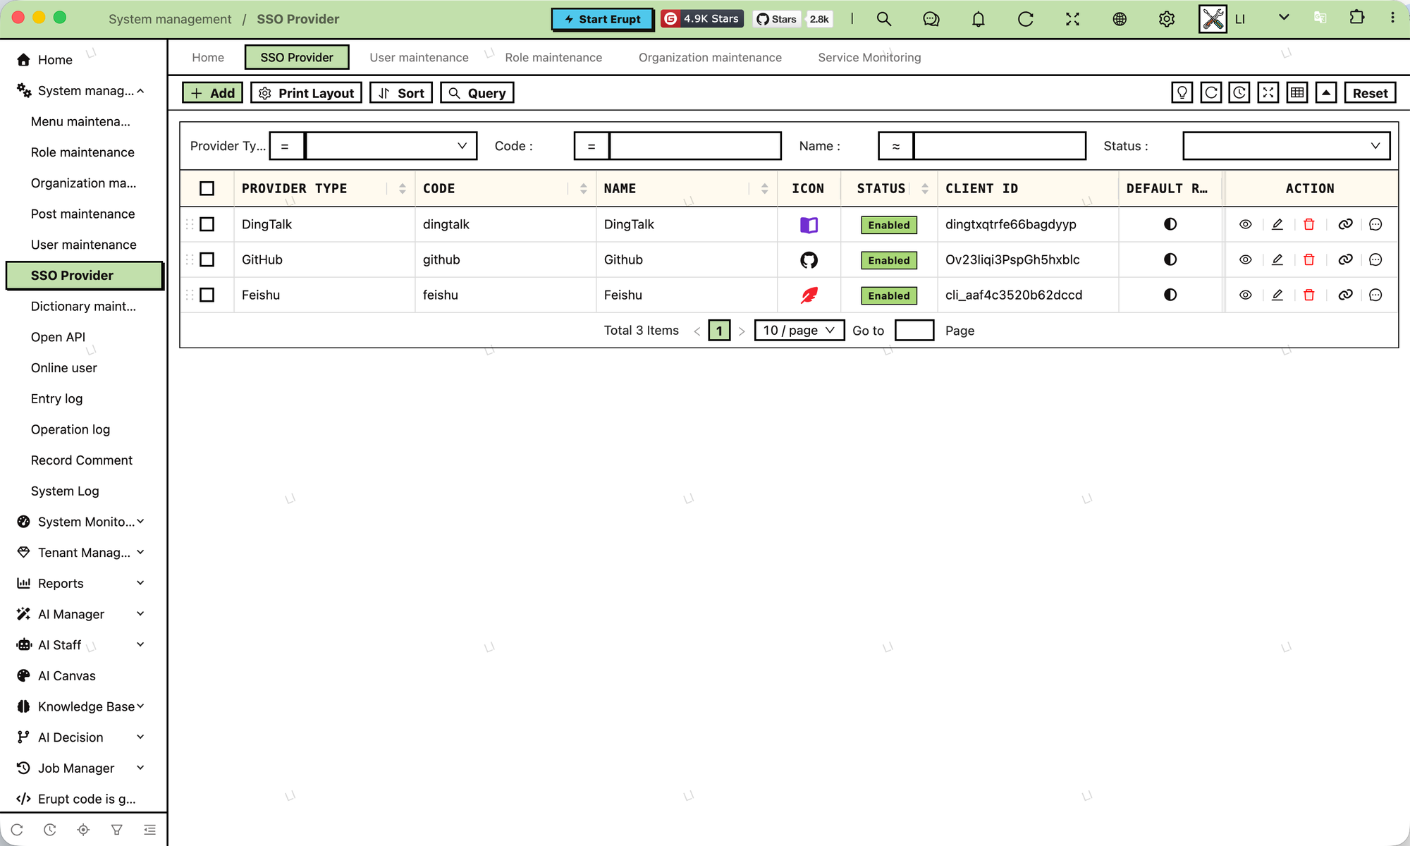The height and width of the screenshot is (846, 1410).
Task: Open the Provider Type filter dropdown
Action: coord(391,146)
